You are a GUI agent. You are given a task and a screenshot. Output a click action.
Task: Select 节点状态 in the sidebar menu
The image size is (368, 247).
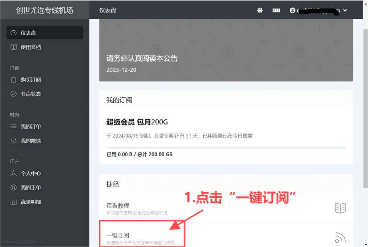pyautogui.click(x=30, y=94)
